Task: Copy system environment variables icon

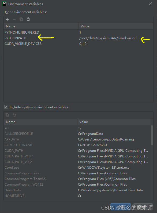Action: pos(7,115)
